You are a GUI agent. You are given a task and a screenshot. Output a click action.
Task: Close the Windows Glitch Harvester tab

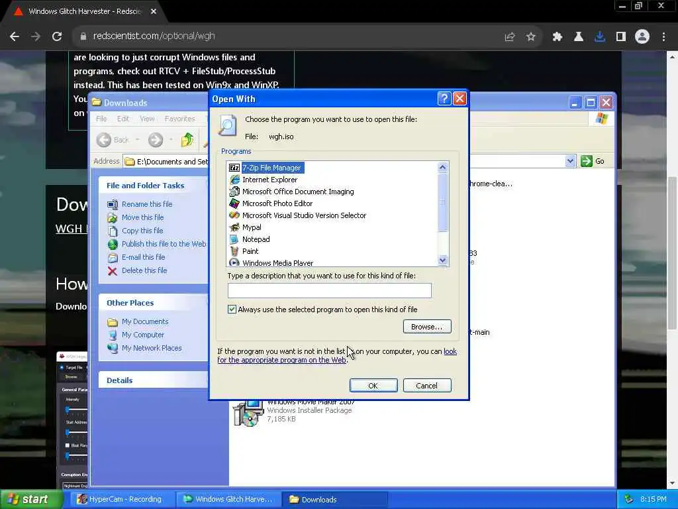pos(154,11)
